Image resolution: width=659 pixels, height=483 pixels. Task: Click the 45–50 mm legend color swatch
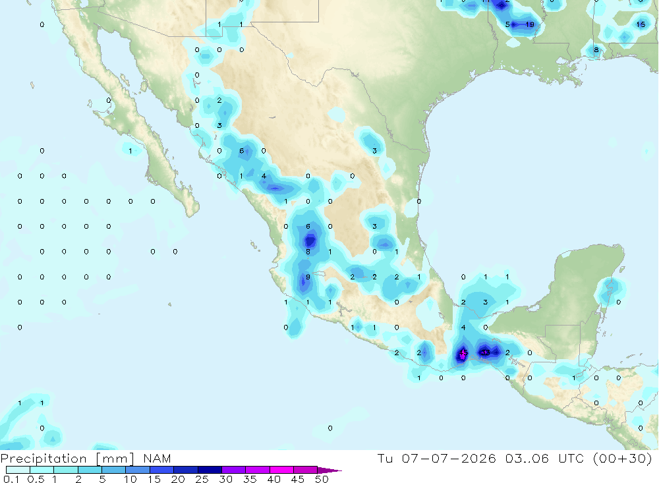[x=306, y=470]
